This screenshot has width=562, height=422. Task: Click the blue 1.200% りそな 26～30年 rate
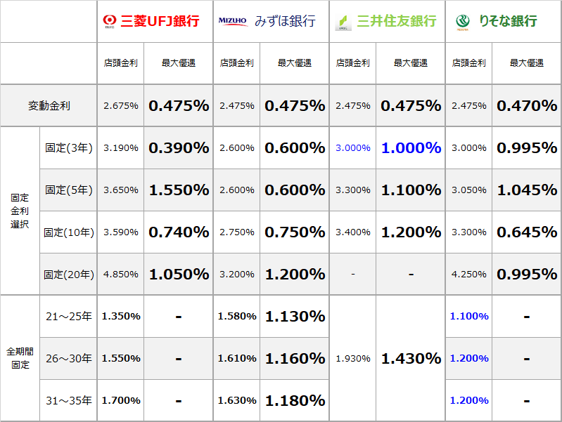[x=469, y=358]
